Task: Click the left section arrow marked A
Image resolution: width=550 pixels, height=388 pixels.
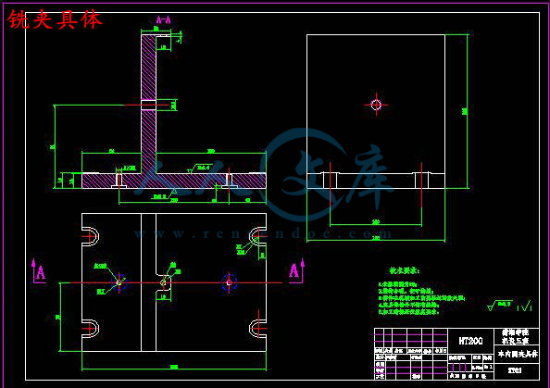Action: tap(39, 270)
